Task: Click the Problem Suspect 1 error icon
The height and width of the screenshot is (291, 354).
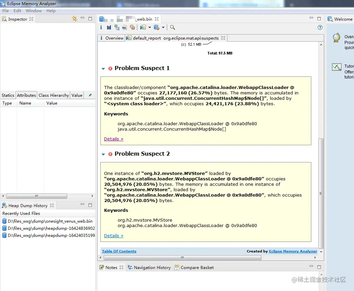Action: (111, 68)
